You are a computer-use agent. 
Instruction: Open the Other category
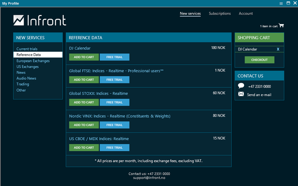21,90
